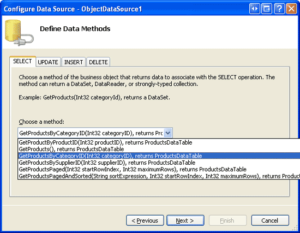Click the left-right arrows title bar icon
The width and height of the screenshot is (300, 233).
point(255,9)
